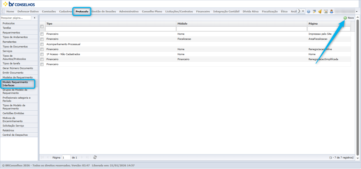
Task: Switch to the Financeiro menu tab
Action: click(x=203, y=11)
